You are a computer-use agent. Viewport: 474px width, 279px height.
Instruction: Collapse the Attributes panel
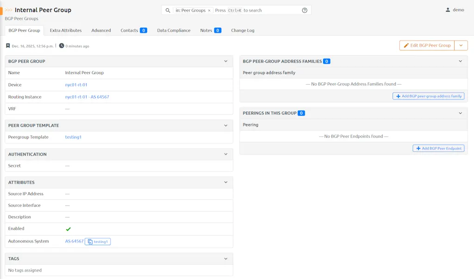click(226, 182)
